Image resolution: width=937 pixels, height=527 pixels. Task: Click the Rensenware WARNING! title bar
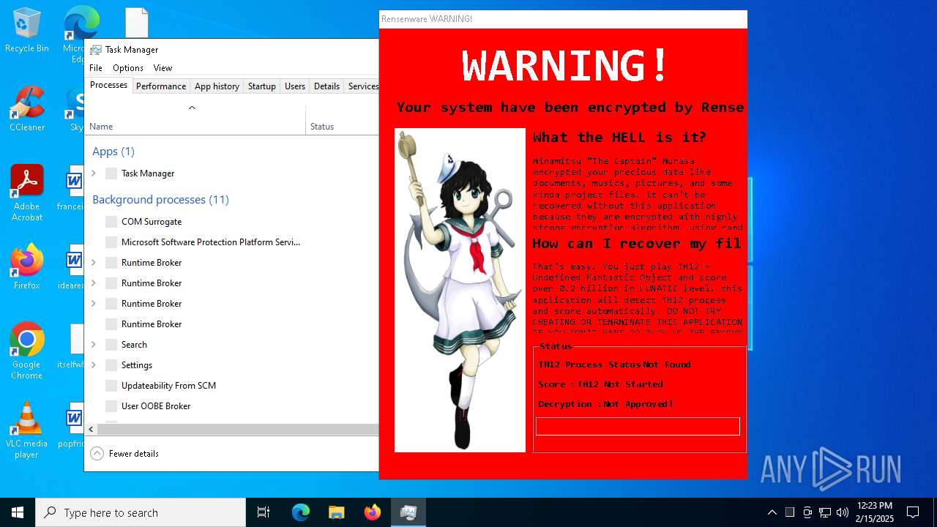(563, 19)
